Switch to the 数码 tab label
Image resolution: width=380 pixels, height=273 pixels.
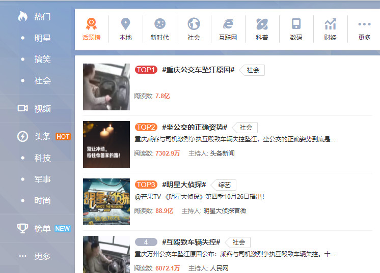(296, 38)
